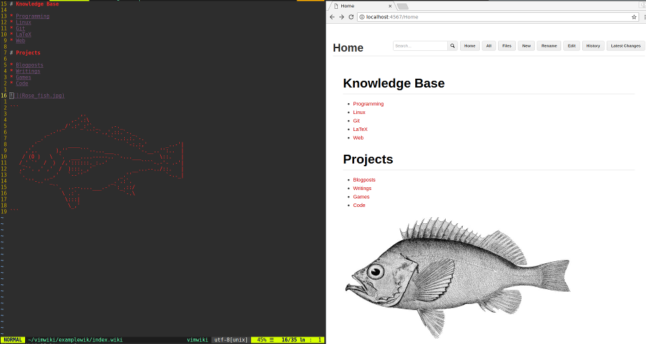The image size is (646, 344).
Task: Open the Games link in the browser
Action: tap(361, 197)
